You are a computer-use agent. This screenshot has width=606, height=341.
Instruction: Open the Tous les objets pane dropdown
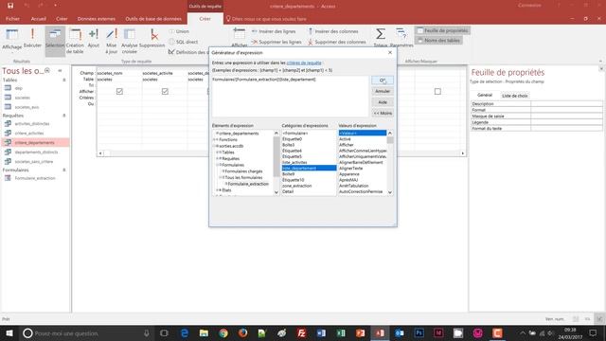click(x=47, y=71)
